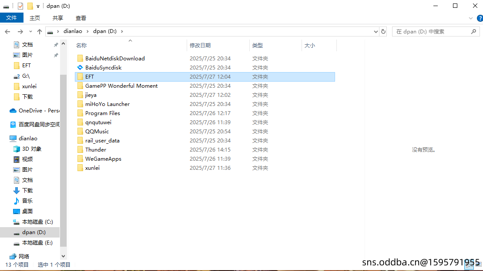Click the search magnifier icon
483x271 pixels.
click(x=474, y=31)
